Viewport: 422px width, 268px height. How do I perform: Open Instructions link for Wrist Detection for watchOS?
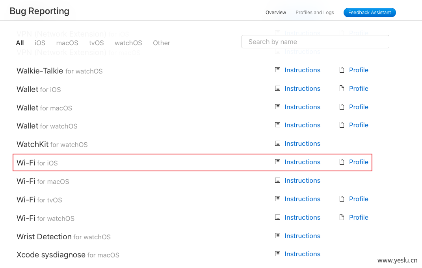tap(302, 236)
